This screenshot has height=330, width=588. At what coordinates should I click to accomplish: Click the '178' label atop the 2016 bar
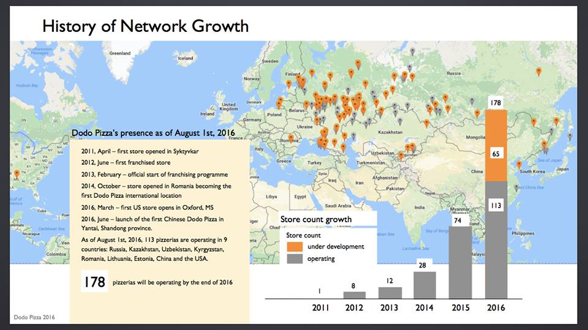pos(496,102)
